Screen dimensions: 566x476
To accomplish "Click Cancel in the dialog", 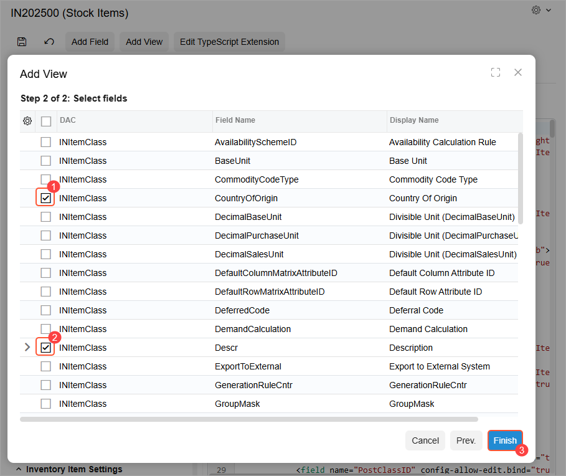I will point(425,440).
